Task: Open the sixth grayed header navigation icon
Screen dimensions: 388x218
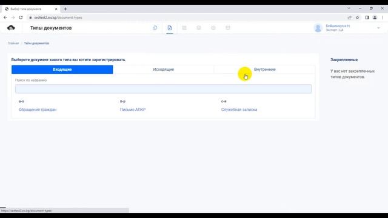Action: pos(228,28)
